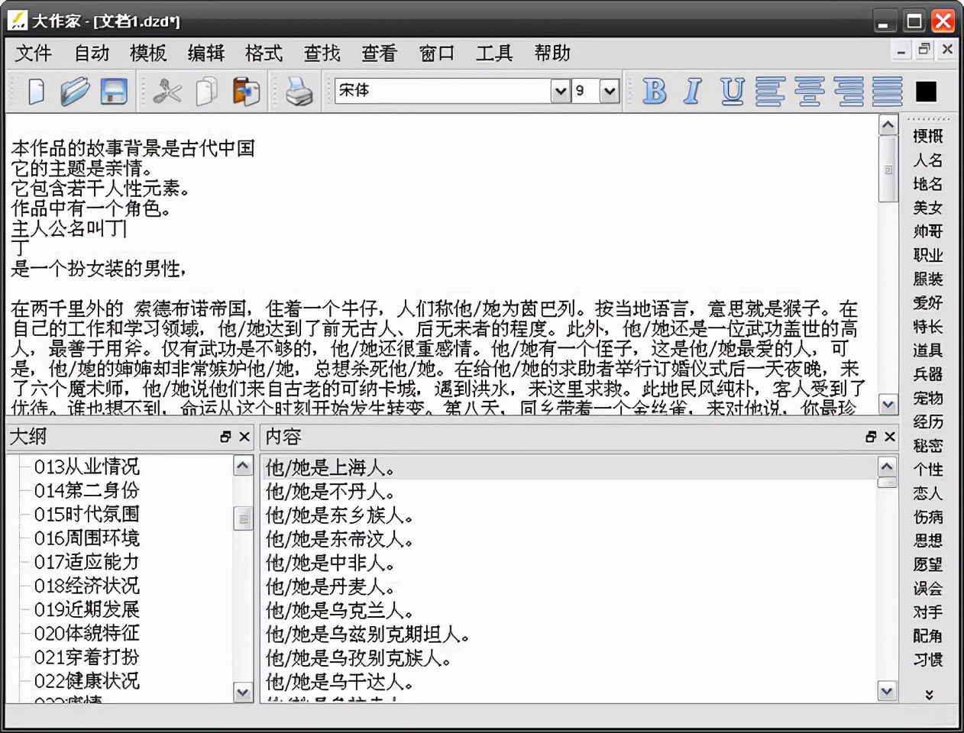
Task: Apply center alignment to the text
Action: click(x=810, y=91)
